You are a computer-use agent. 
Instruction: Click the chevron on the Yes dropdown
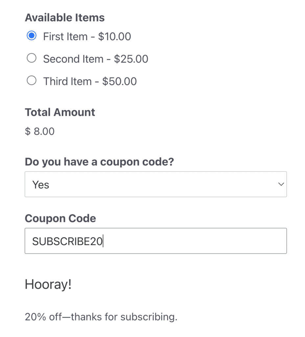coord(281,184)
